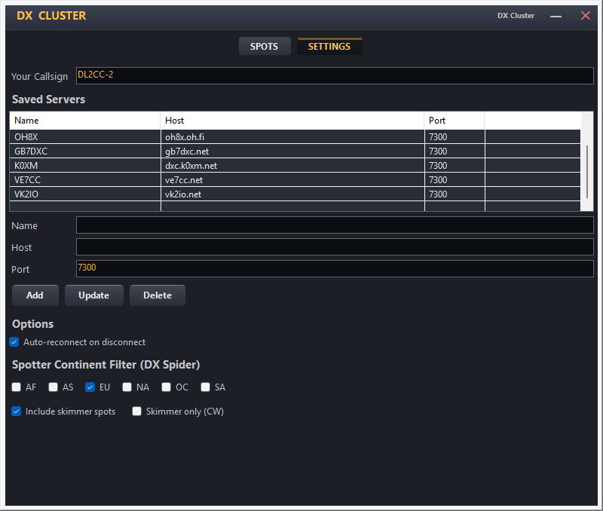
Task: Select the K0XM server row
Action: coord(295,165)
